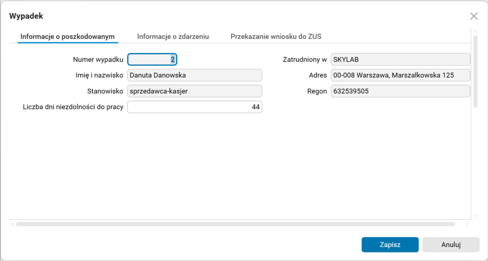Click the up scroll arrow

tap(476, 32)
